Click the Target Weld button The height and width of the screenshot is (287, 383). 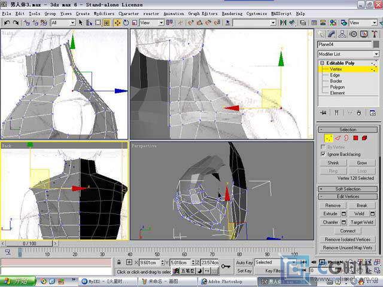point(361,222)
